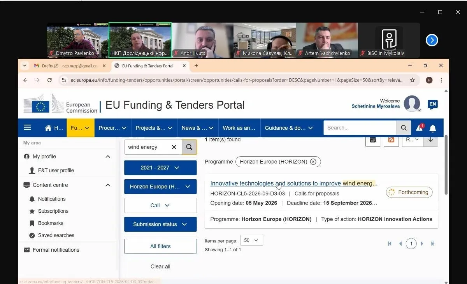The width and height of the screenshot is (467, 284).
Task: Expand the News & nav dropdown
Action: (197, 128)
